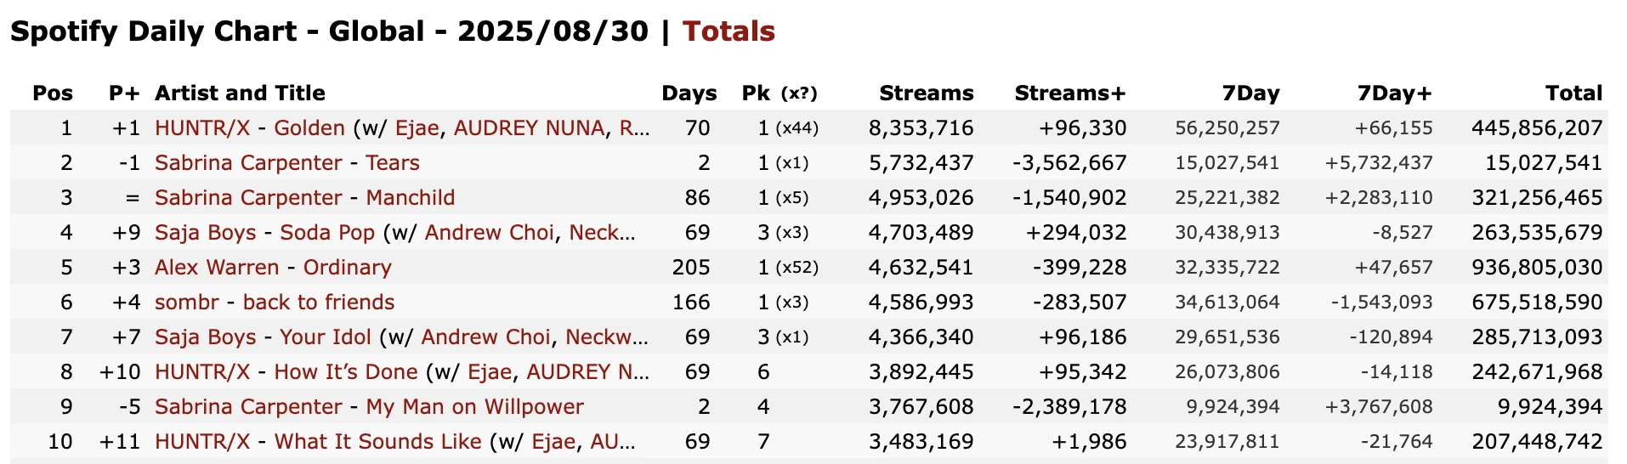Screen dimensions: 1627x464
Task: Click Sabrina Carpenter link beside Manchild
Action: (248, 198)
